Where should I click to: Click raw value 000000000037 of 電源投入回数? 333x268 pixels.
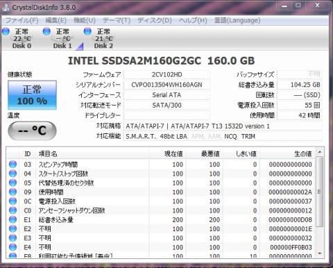(x=290, y=201)
